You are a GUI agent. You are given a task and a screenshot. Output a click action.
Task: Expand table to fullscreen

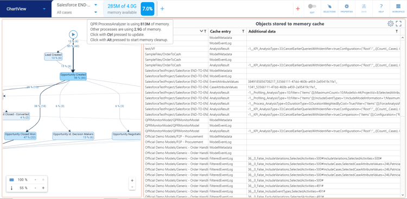click(x=399, y=24)
